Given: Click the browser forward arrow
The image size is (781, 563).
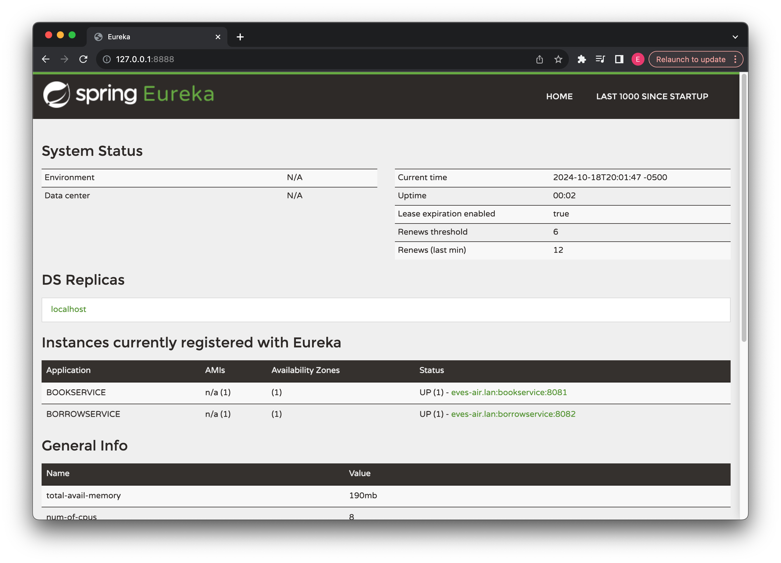Looking at the screenshot, I should (x=64, y=59).
